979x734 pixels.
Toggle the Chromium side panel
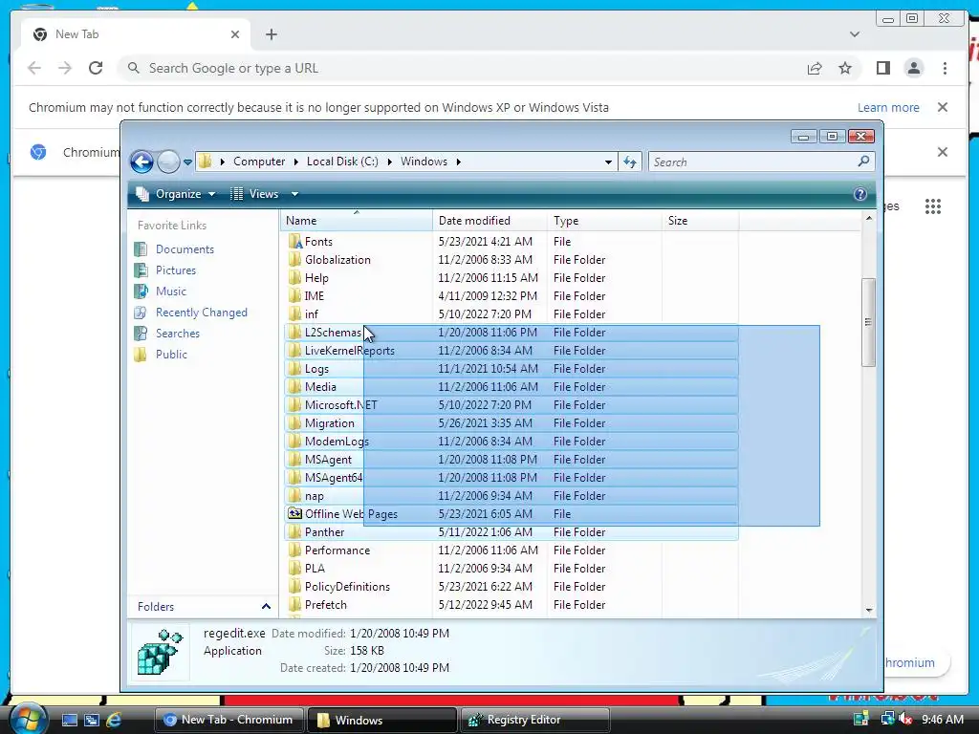point(882,68)
